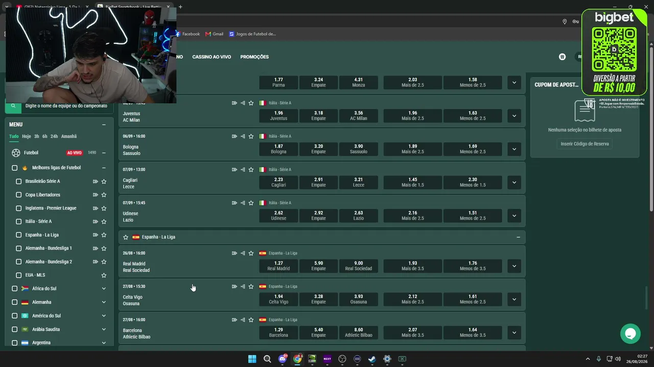Screen dimensions: 654x367
Task: Click fast-forward icon beside Itália - Série A sidebar
Action: 96,222
